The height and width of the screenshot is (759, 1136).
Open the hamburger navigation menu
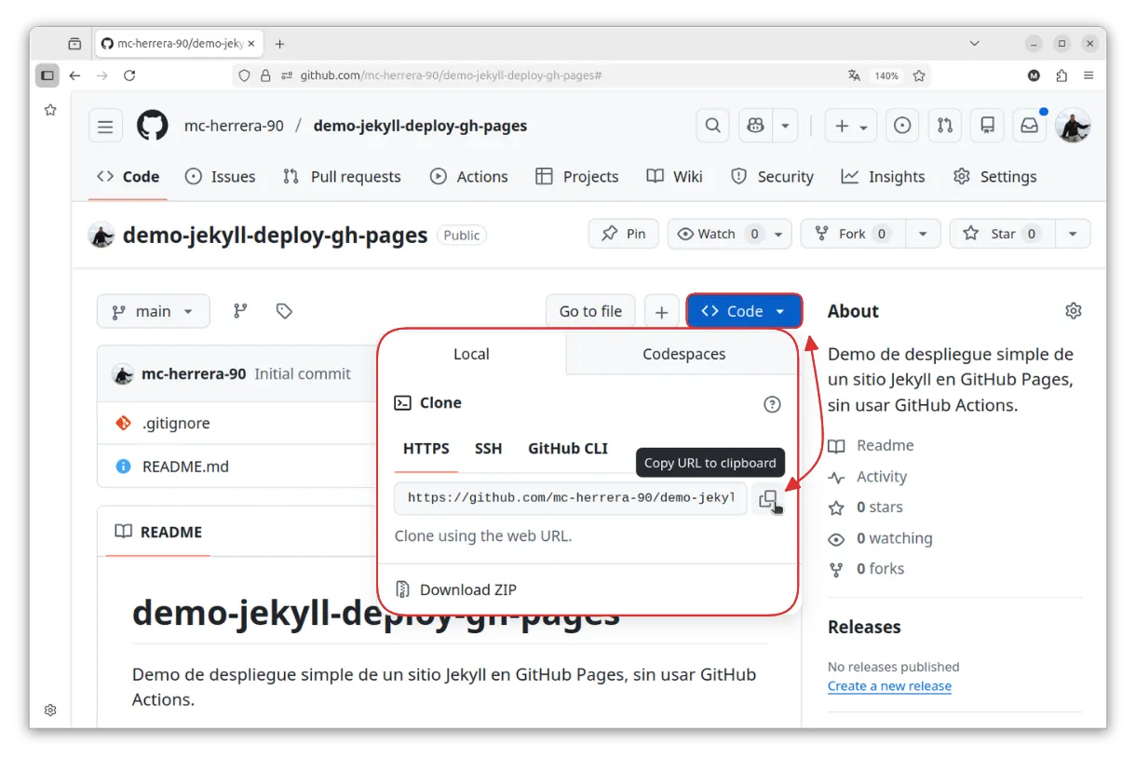tap(105, 126)
